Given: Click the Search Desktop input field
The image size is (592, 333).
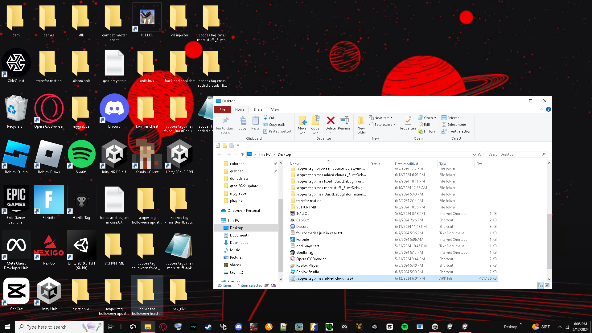Looking at the screenshot, I should click(513, 154).
